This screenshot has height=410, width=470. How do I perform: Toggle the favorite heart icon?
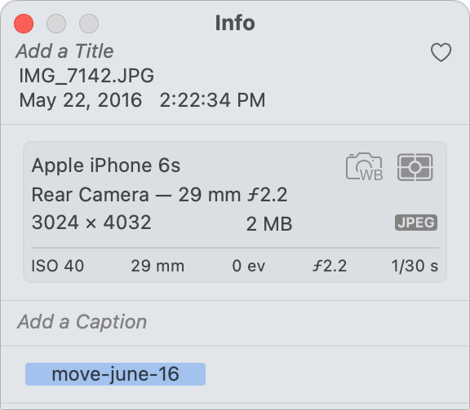(441, 52)
